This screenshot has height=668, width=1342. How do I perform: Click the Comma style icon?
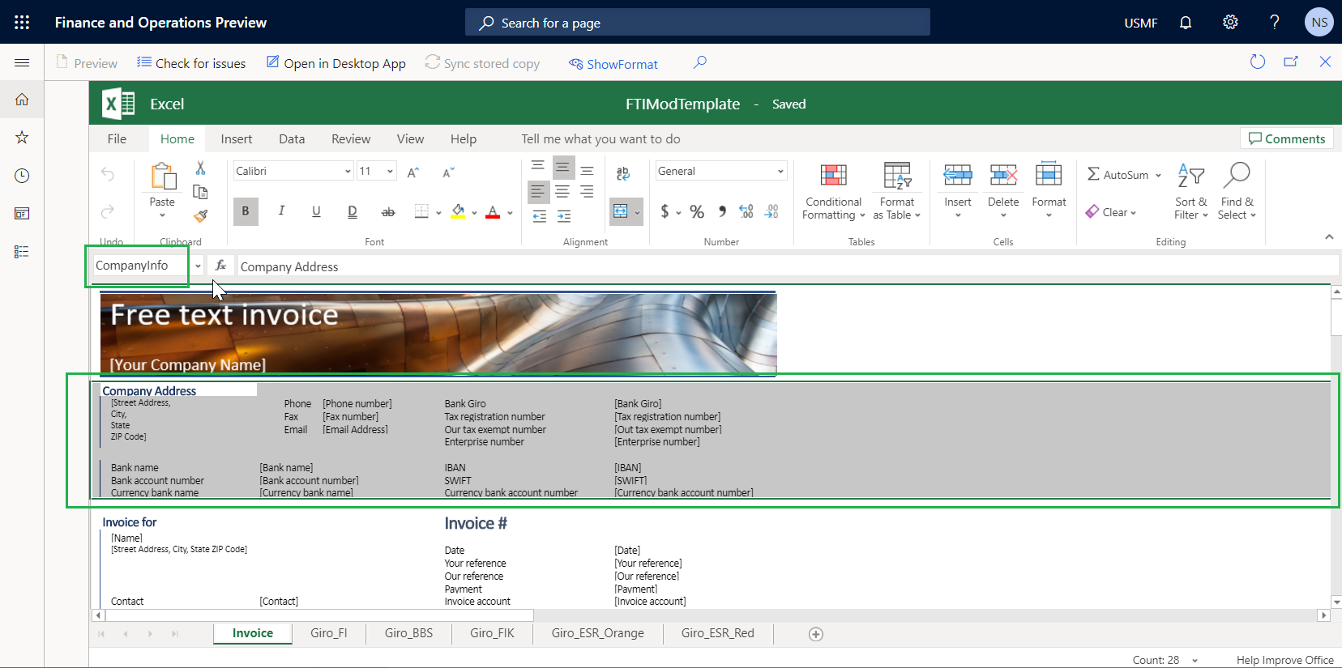pyautogui.click(x=721, y=211)
